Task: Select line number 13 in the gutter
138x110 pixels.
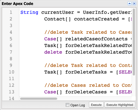Action: point(12,92)
